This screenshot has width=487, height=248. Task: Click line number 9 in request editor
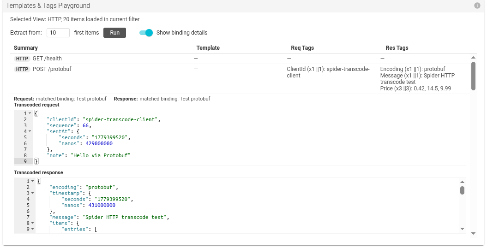click(25, 161)
